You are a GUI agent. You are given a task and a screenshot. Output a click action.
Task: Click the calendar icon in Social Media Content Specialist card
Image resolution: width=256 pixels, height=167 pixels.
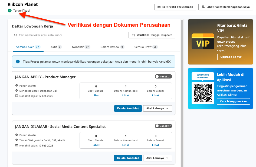pyautogui.click(x=17, y=145)
